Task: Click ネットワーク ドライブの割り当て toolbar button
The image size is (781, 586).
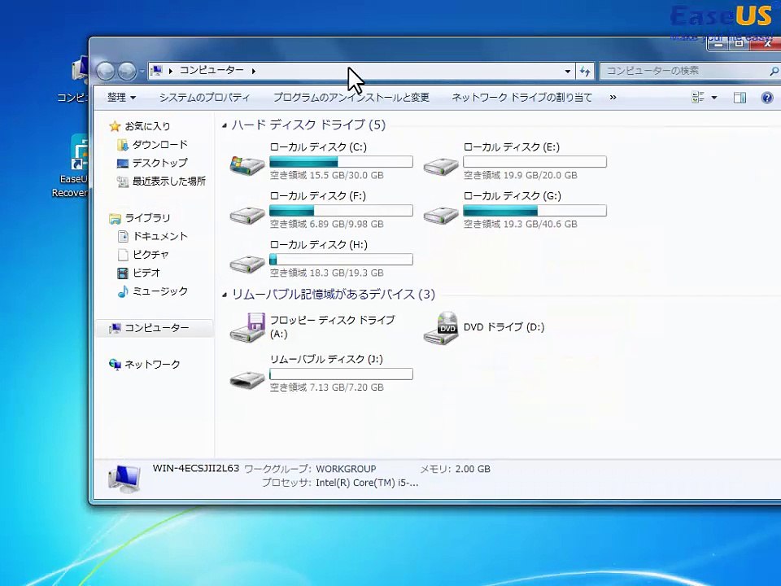Action: (x=521, y=97)
